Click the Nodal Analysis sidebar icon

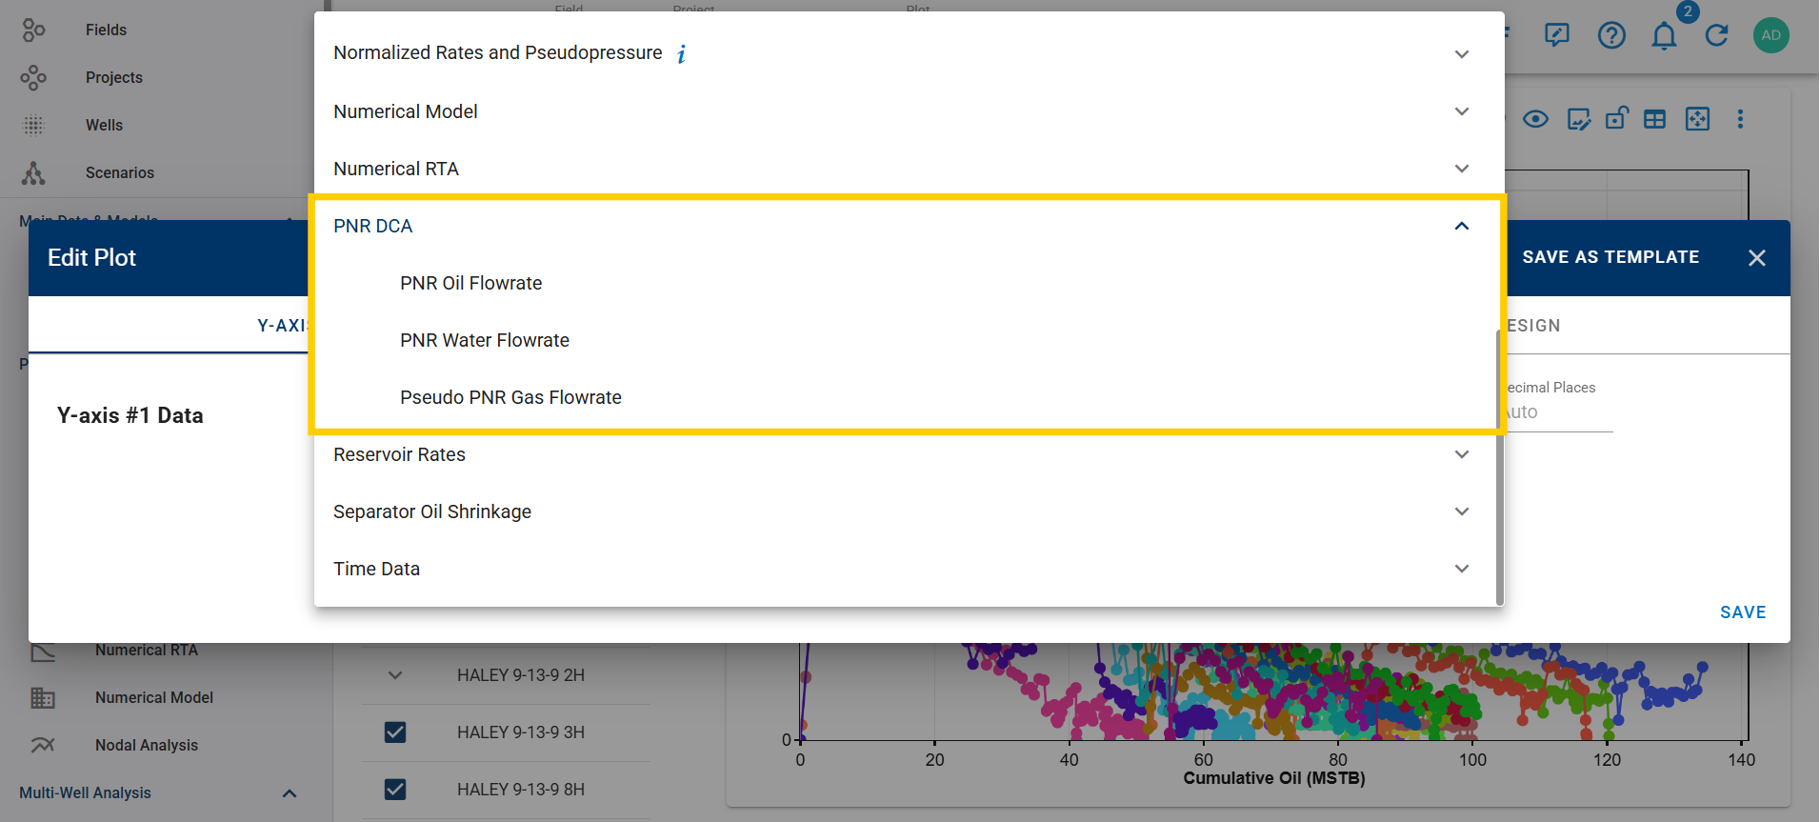coord(43,745)
